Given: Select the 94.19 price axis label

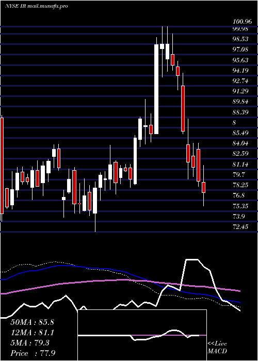Looking at the screenshot, I should [x=241, y=70].
